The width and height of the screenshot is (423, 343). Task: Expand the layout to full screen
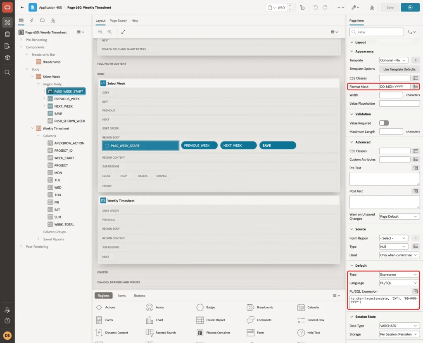(x=123, y=32)
